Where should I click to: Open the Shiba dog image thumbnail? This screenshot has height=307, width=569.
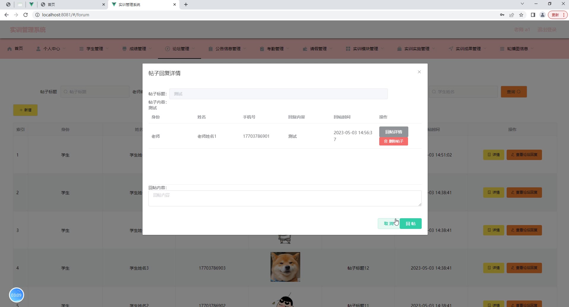coord(285,267)
